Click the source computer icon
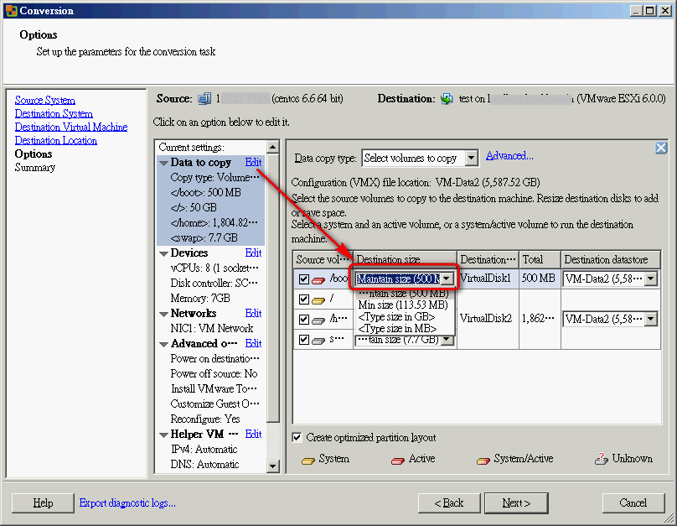677x526 pixels. [x=204, y=98]
